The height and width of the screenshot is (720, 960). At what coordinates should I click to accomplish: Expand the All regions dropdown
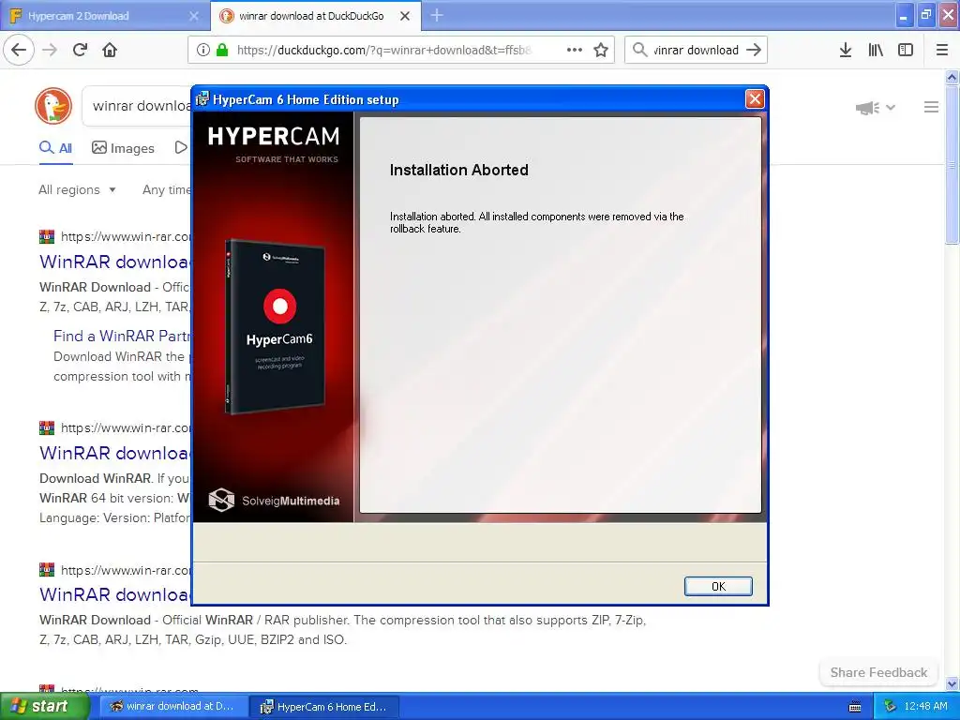77,189
